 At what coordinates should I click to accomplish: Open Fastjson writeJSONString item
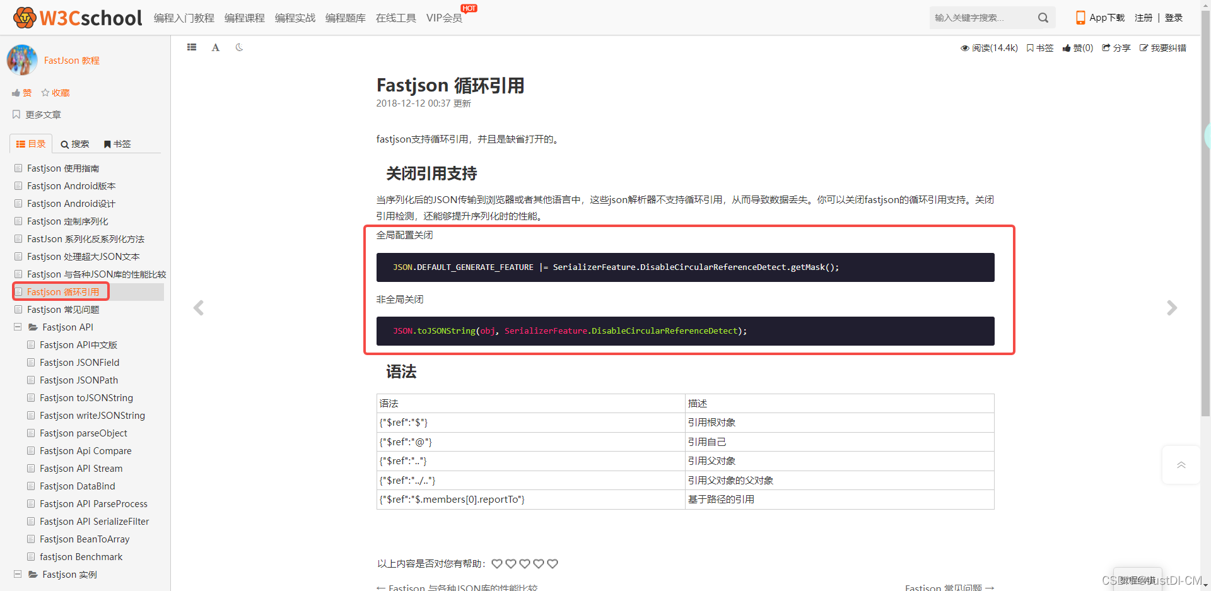click(92, 416)
